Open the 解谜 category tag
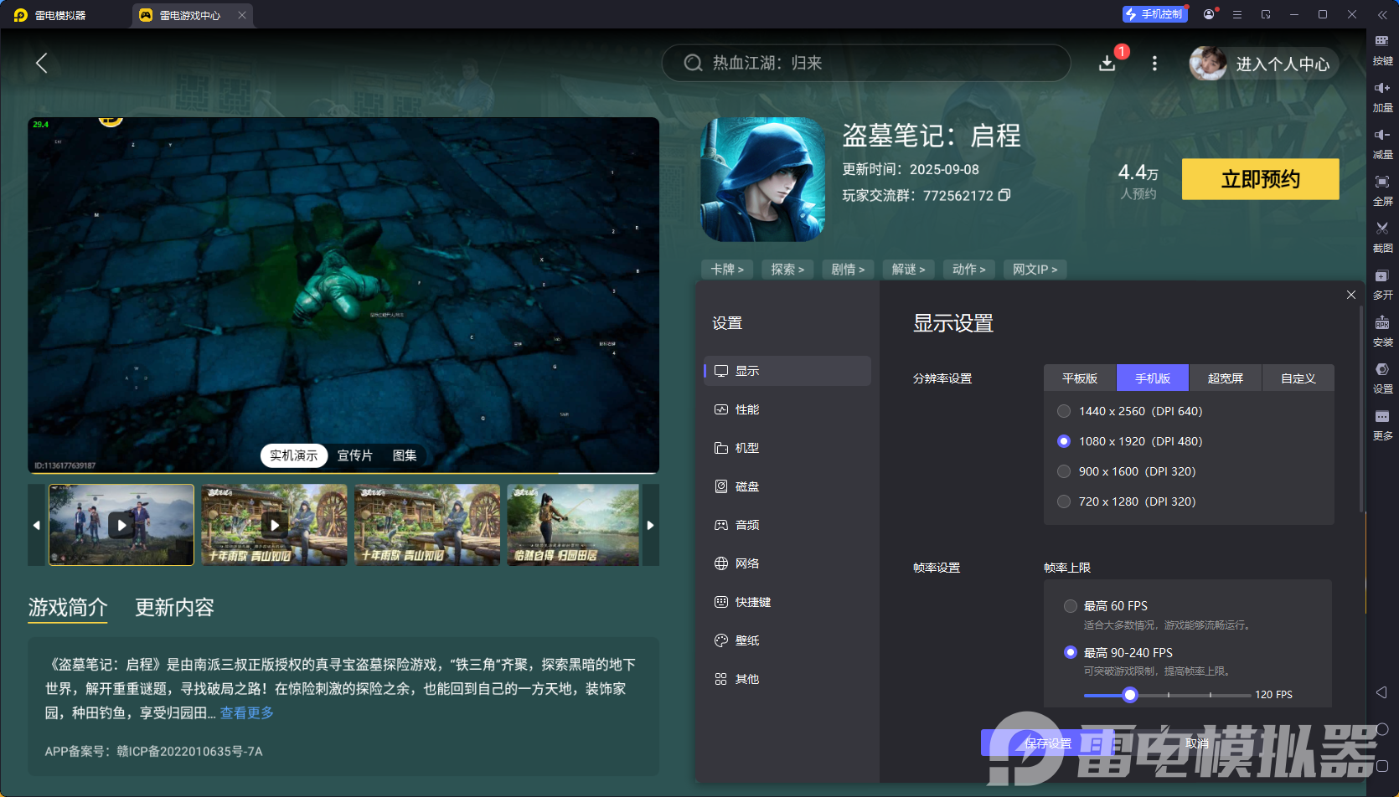This screenshot has width=1399, height=797. click(908, 269)
